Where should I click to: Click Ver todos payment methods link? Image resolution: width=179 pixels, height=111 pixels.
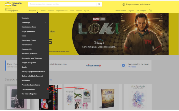[x=132, y=67]
